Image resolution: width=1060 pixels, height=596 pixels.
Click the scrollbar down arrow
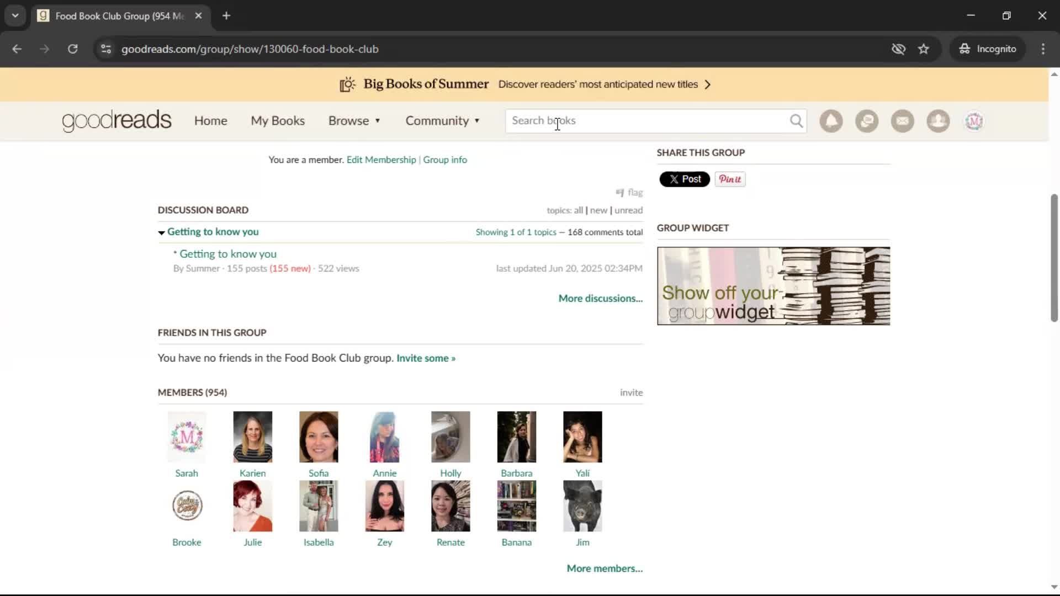[1054, 587]
